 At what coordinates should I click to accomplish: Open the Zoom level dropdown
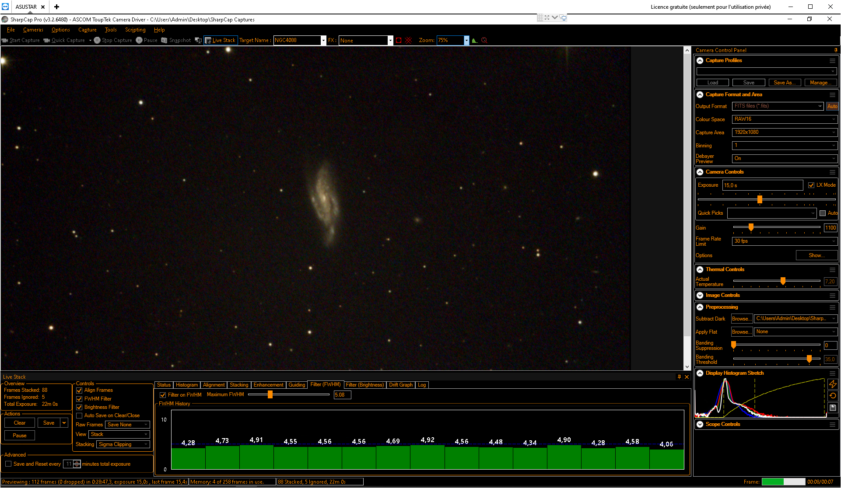(466, 40)
